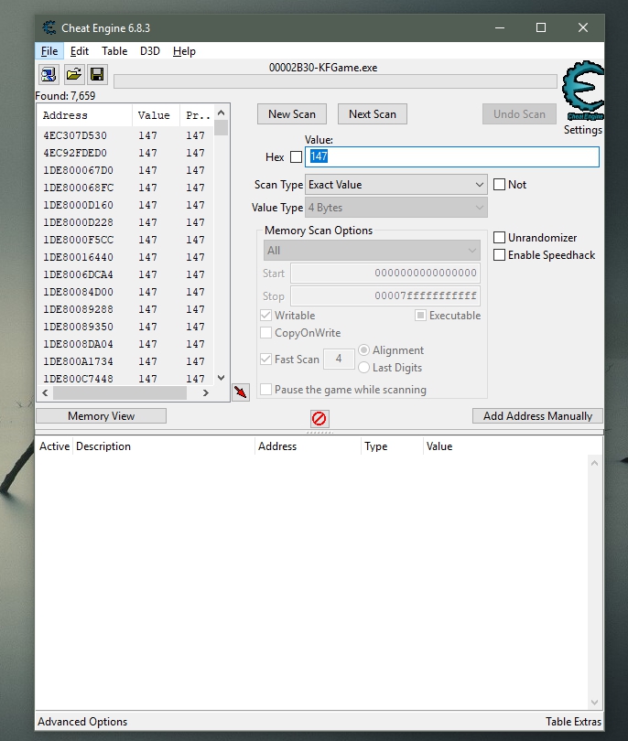Screen dimensions: 628x741
Task: Click address table scroll down arrow
Action: click(595, 703)
